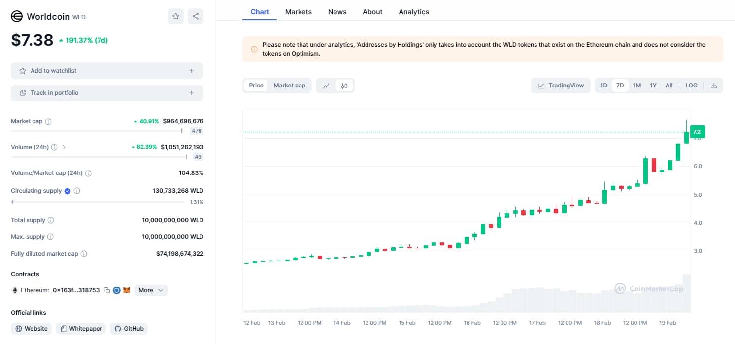Click the last green candlestick on chart
735x344 pixels.
coord(686,137)
